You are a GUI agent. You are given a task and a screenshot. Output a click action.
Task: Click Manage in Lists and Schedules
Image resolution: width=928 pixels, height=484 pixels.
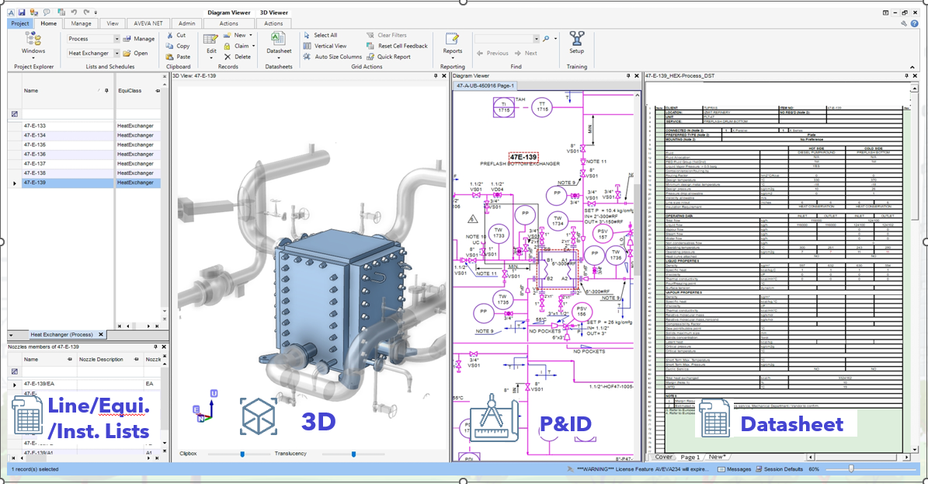[139, 39]
